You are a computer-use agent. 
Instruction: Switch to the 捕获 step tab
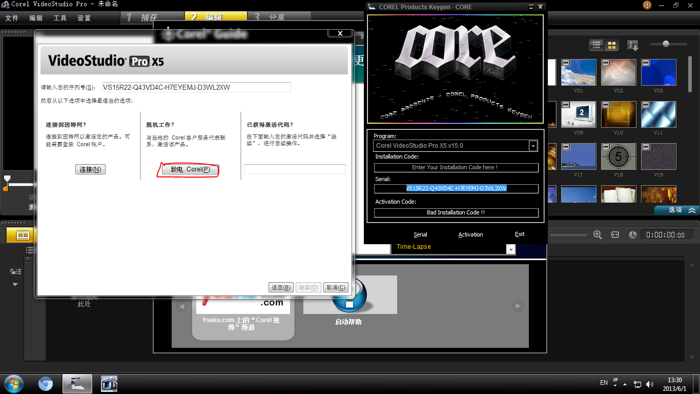[152, 17]
